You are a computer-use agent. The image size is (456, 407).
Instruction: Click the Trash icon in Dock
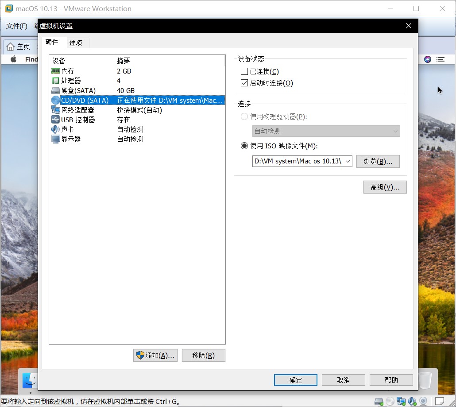(425, 380)
